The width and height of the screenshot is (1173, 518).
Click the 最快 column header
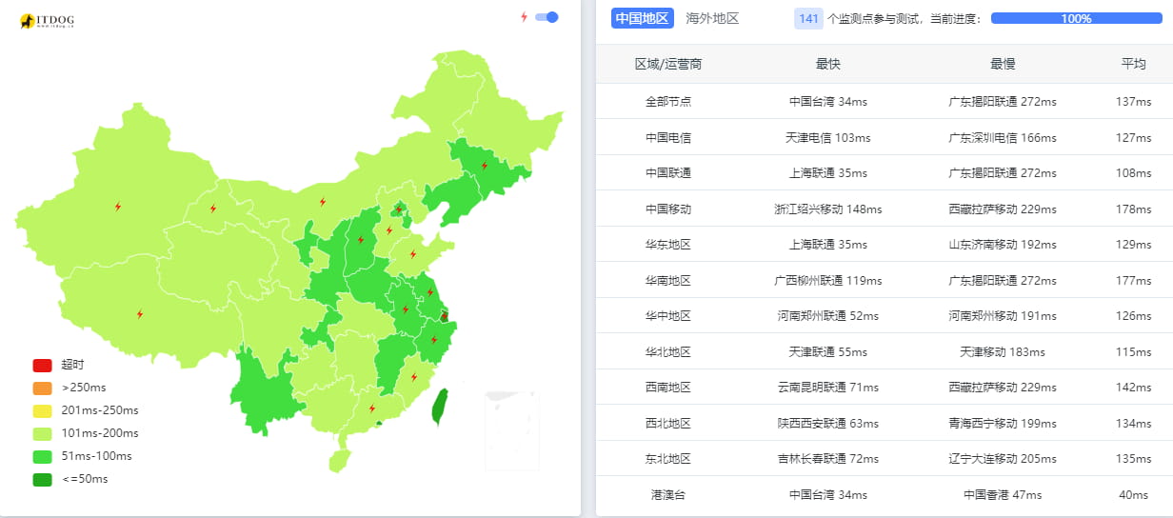pos(827,64)
